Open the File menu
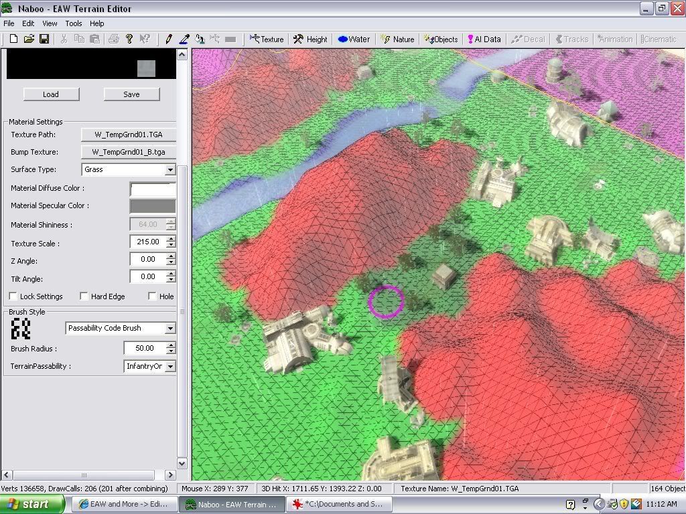The width and height of the screenshot is (686, 514). click(x=9, y=23)
